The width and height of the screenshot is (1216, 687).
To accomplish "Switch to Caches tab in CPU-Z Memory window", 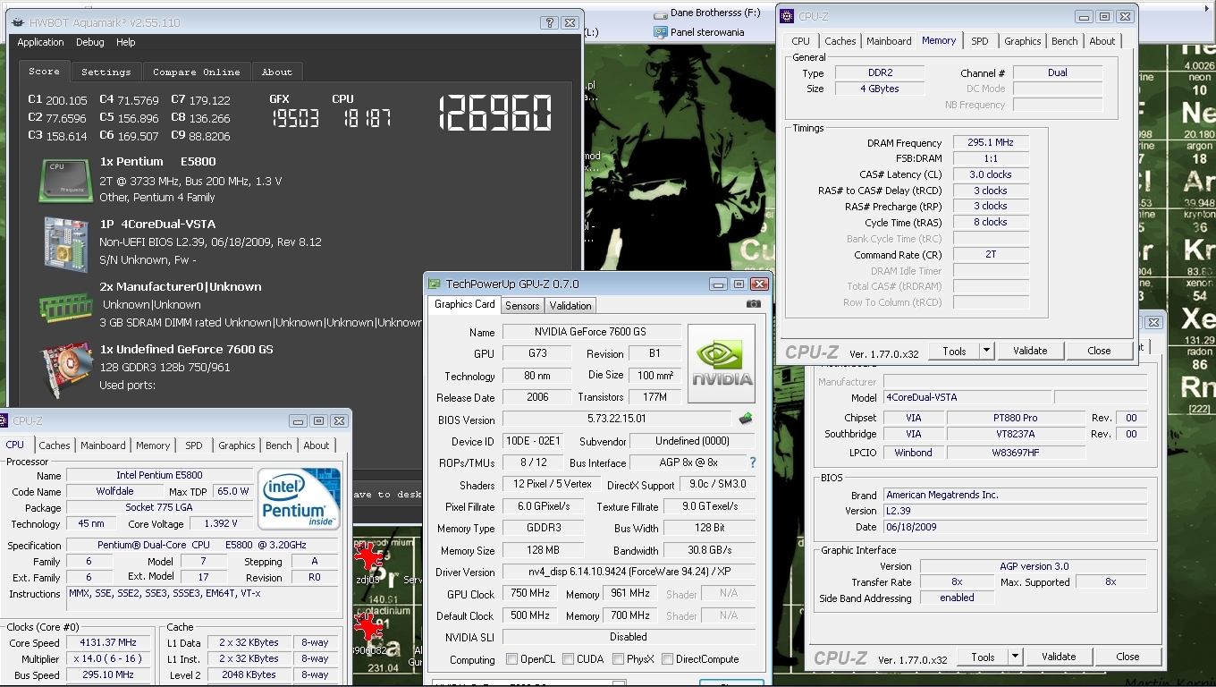I will tap(840, 41).
